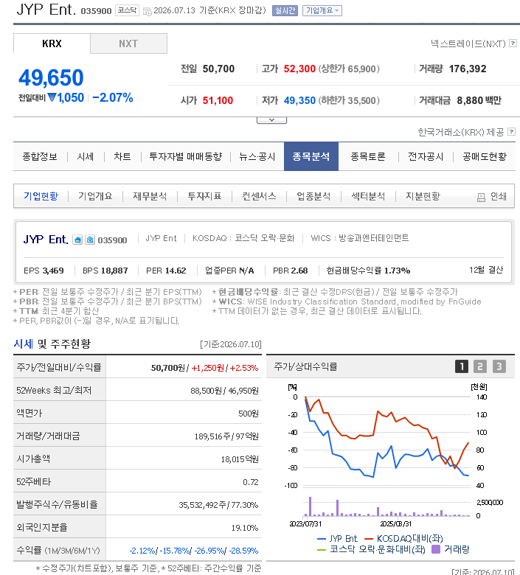Open the 종목토론 tab
The image size is (520, 575).
point(368,157)
